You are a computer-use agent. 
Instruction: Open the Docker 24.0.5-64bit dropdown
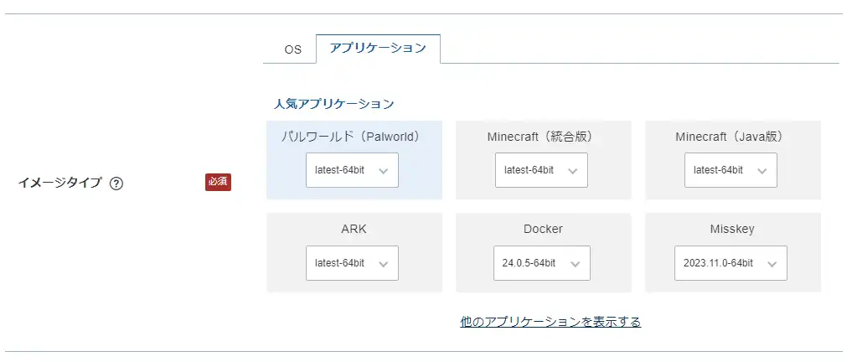pos(542,263)
